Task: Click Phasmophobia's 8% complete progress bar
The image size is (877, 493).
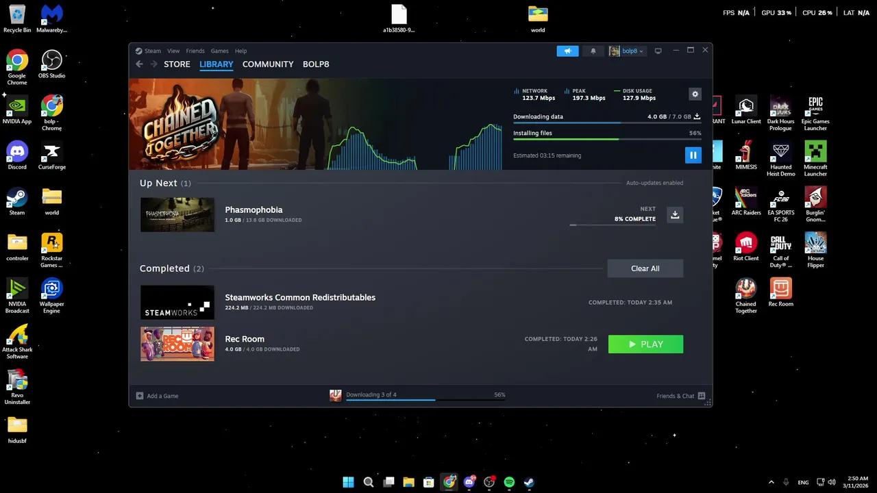Action: click(x=613, y=225)
